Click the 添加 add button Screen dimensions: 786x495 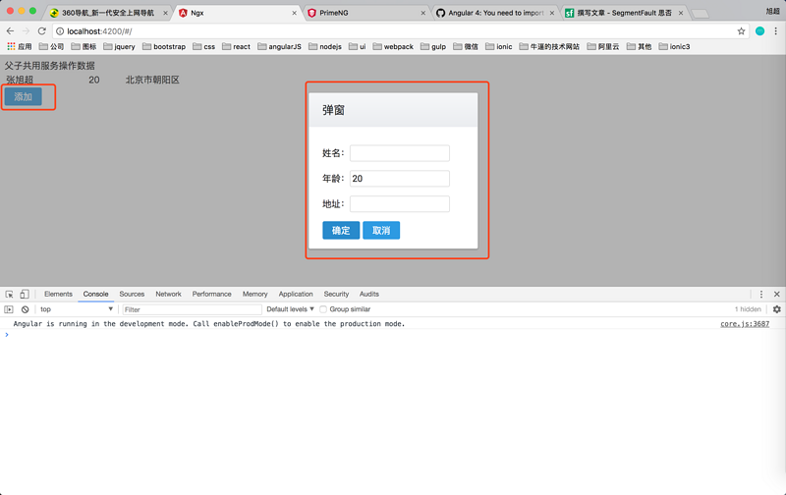(23, 96)
